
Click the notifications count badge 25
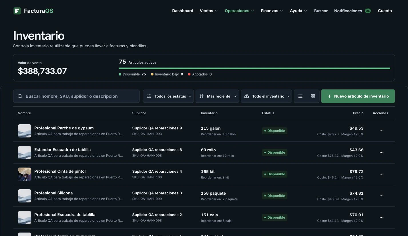368,11
